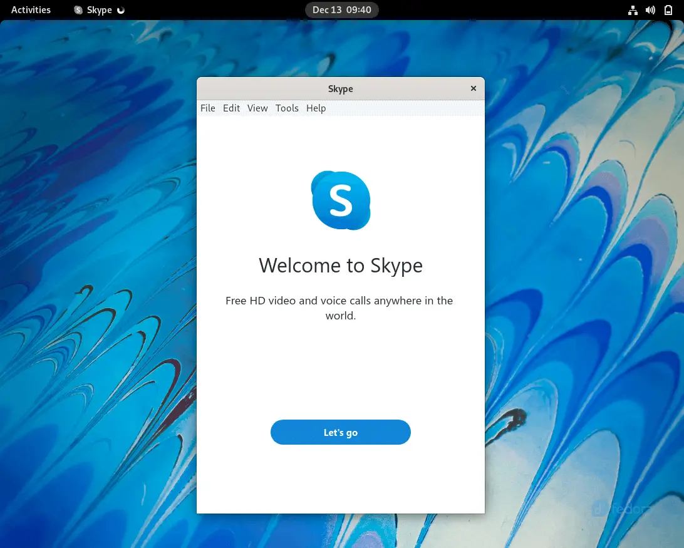
Task: Open the Tools menu
Action: pyautogui.click(x=287, y=108)
